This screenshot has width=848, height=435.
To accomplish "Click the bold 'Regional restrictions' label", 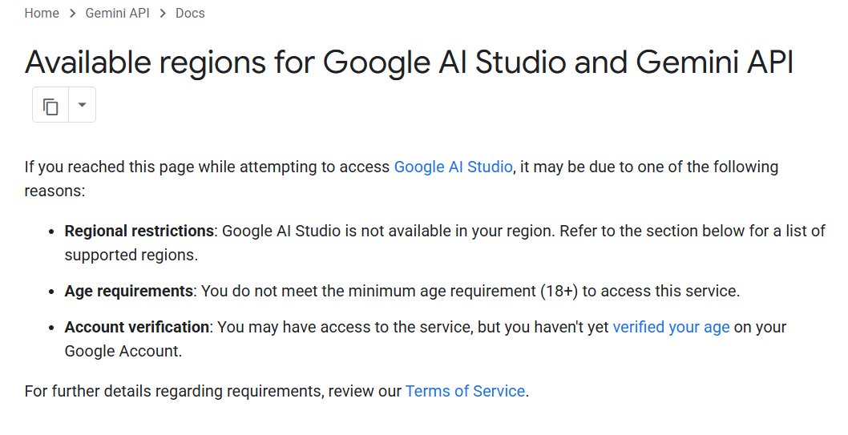I will click(139, 232).
